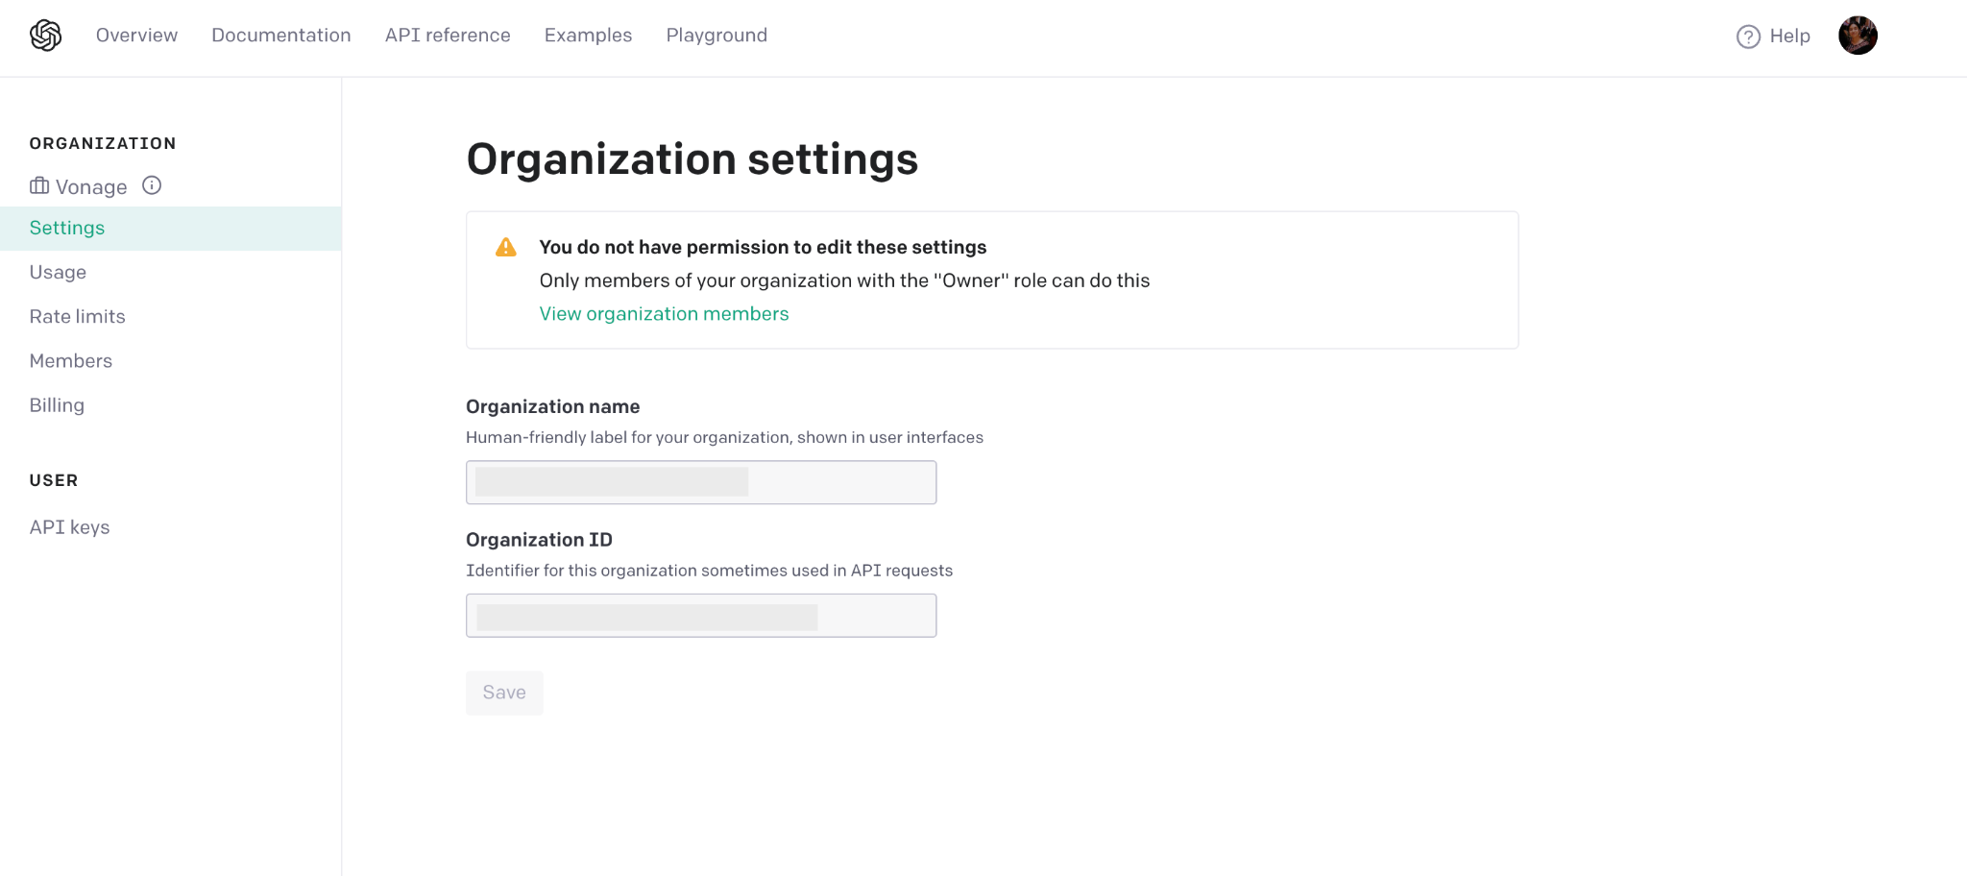Open the Usage section
The width and height of the screenshot is (1967, 876).
58,273
